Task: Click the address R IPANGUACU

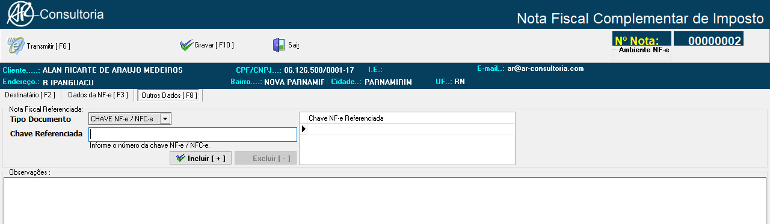Action: coord(69,82)
